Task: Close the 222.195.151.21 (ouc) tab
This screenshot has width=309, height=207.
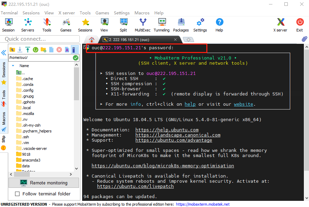Action: pyautogui.click(x=175, y=40)
